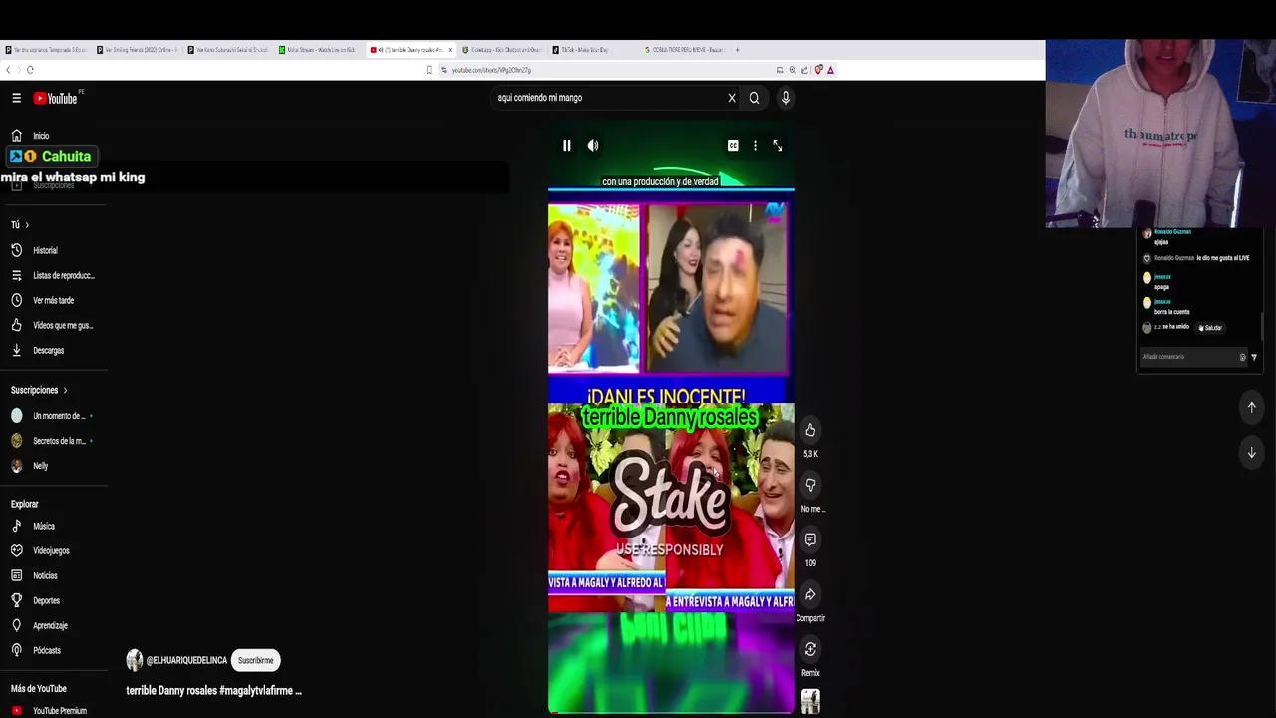Click the browser address bar URL
Image resolution: width=1276 pixels, height=718 pixels.
coord(491,70)
